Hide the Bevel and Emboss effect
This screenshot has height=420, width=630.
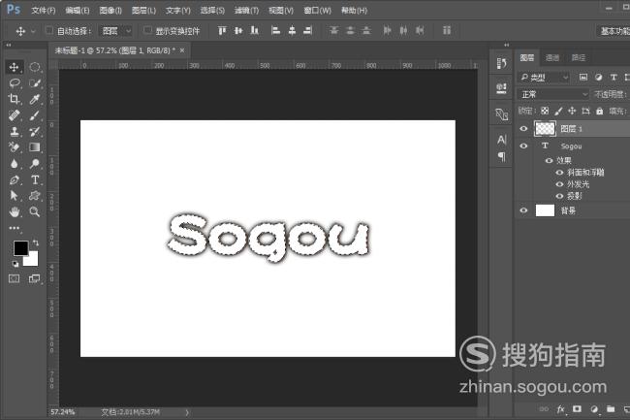pyautogui.click(x=559, y=173)
